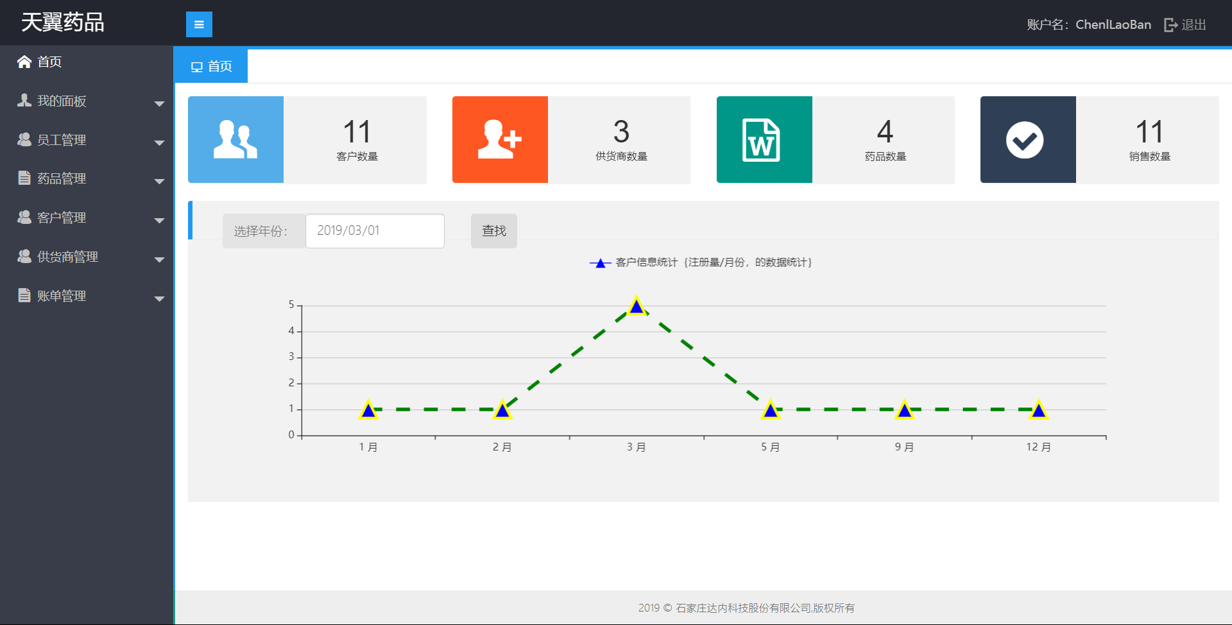Click the year date input field
1232x625 pixels.
pos(375,231)
